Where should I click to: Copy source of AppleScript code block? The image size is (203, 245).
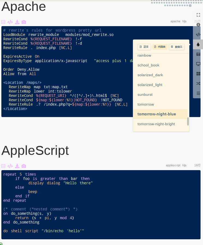point(10,166)
